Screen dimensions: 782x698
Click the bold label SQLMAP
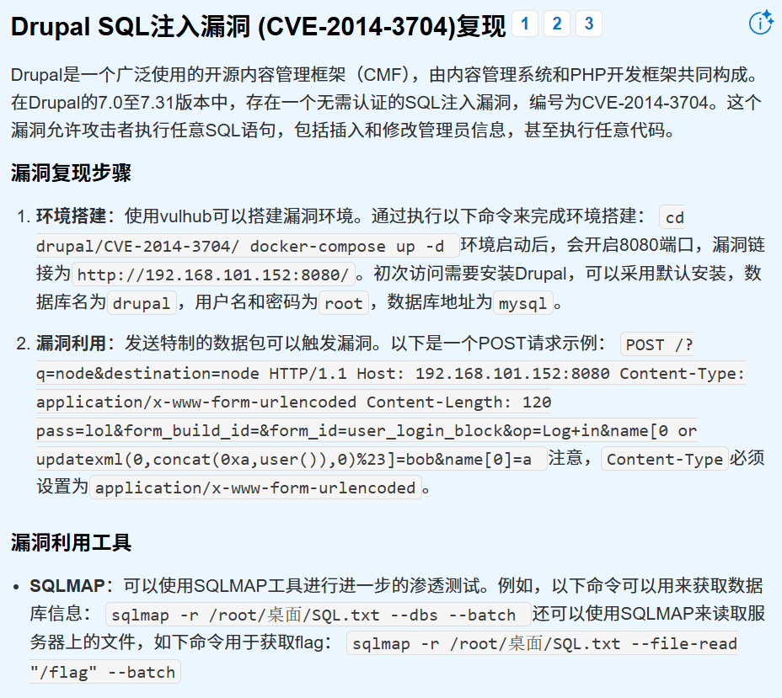[67, 586]
